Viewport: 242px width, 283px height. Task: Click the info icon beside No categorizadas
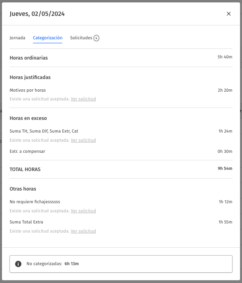[18, 264]
